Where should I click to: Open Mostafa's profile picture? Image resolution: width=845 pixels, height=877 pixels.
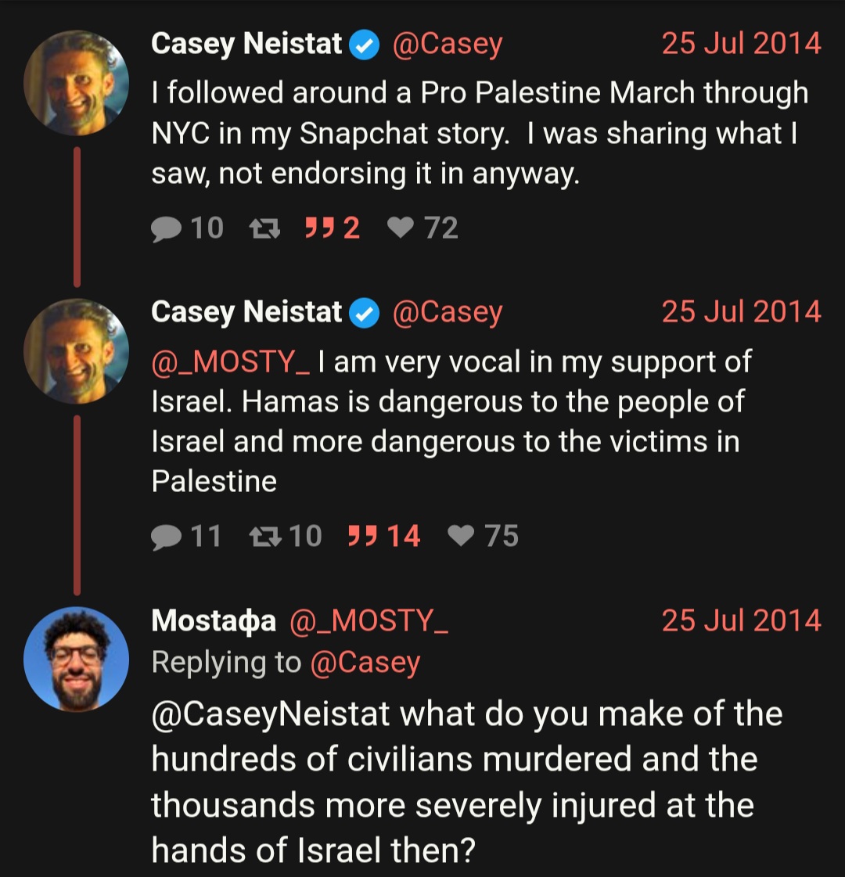(77, 660)
